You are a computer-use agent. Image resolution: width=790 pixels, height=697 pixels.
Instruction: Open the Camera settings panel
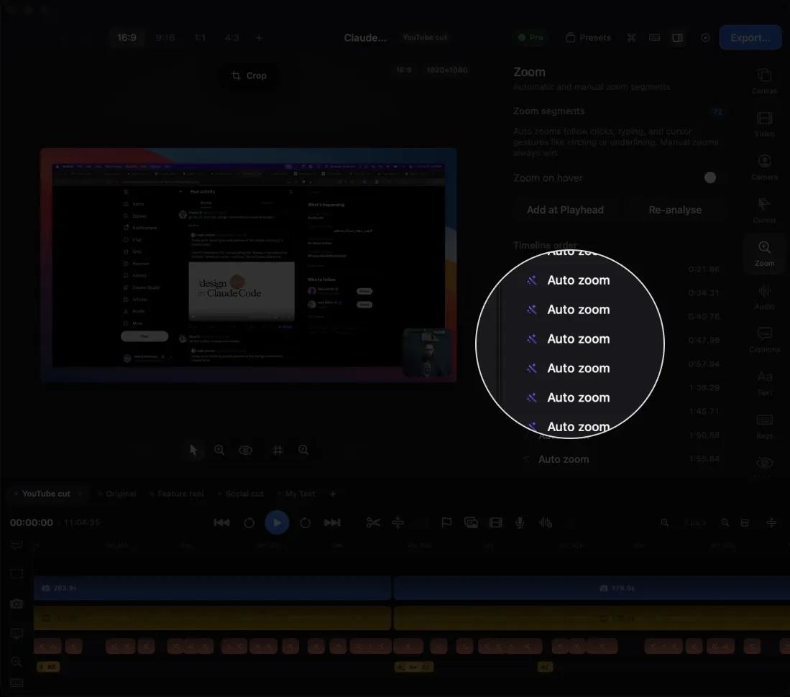pyautogui.click(x=764, y=167)
